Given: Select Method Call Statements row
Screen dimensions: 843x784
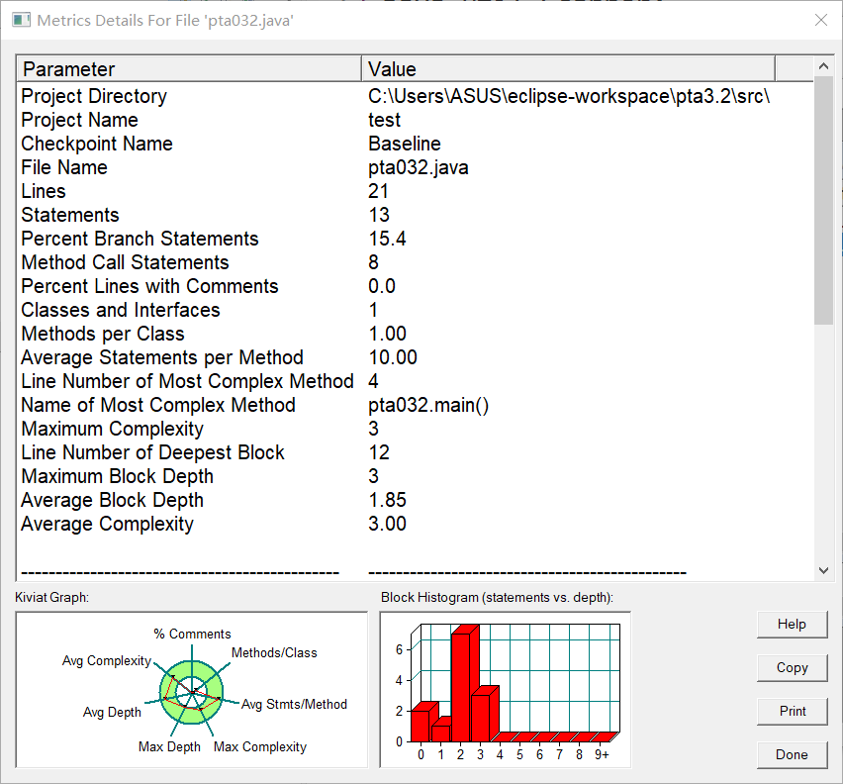Looking at the screenshot, I should [415, 262].
